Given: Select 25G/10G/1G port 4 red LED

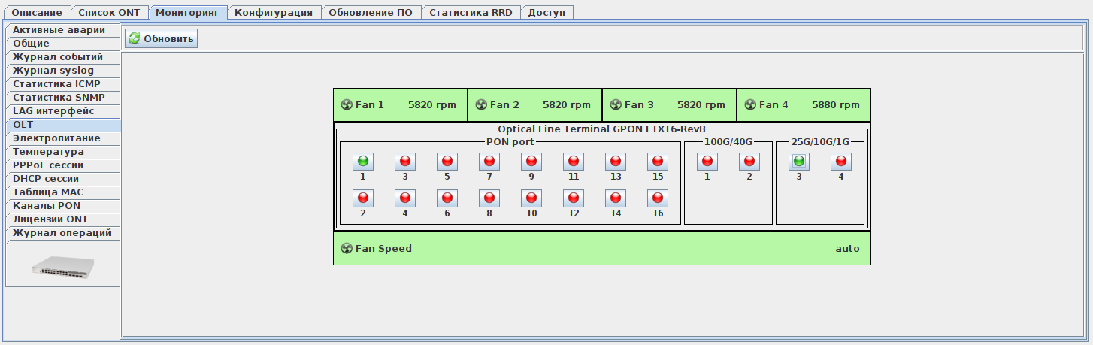Looking at the screenshot, I should 841,161.
